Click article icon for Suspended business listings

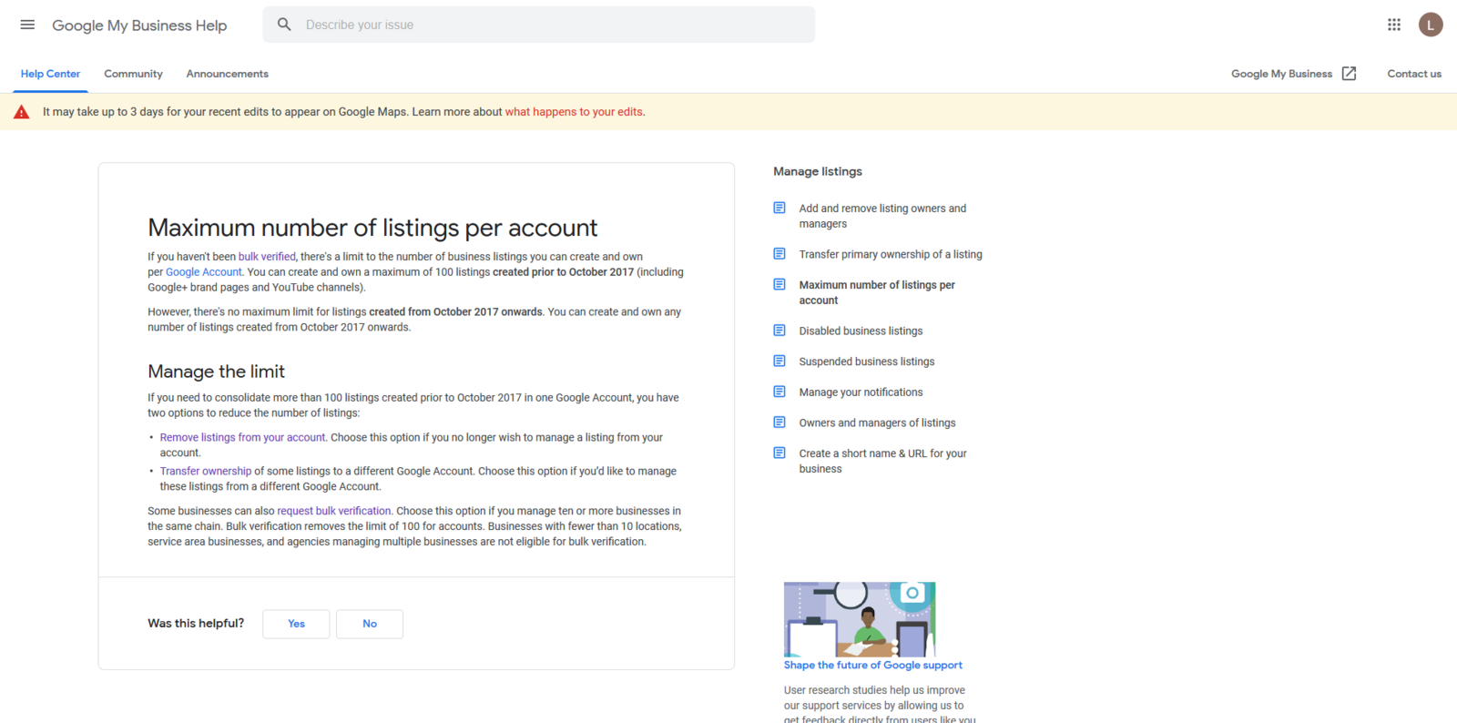779,361
